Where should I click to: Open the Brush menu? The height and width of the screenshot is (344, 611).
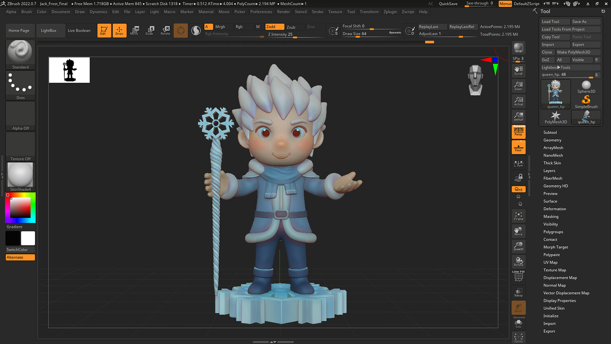[x=26, y=12]
